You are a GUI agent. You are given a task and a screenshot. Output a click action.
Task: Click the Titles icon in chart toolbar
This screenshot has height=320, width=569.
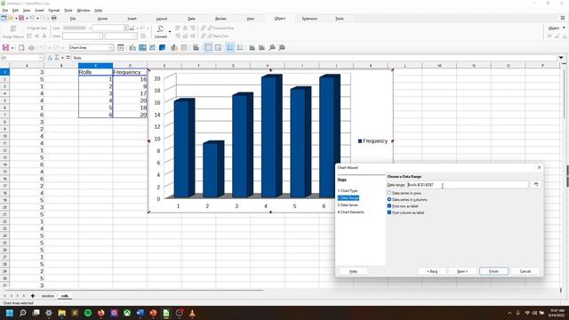[196, 47]
